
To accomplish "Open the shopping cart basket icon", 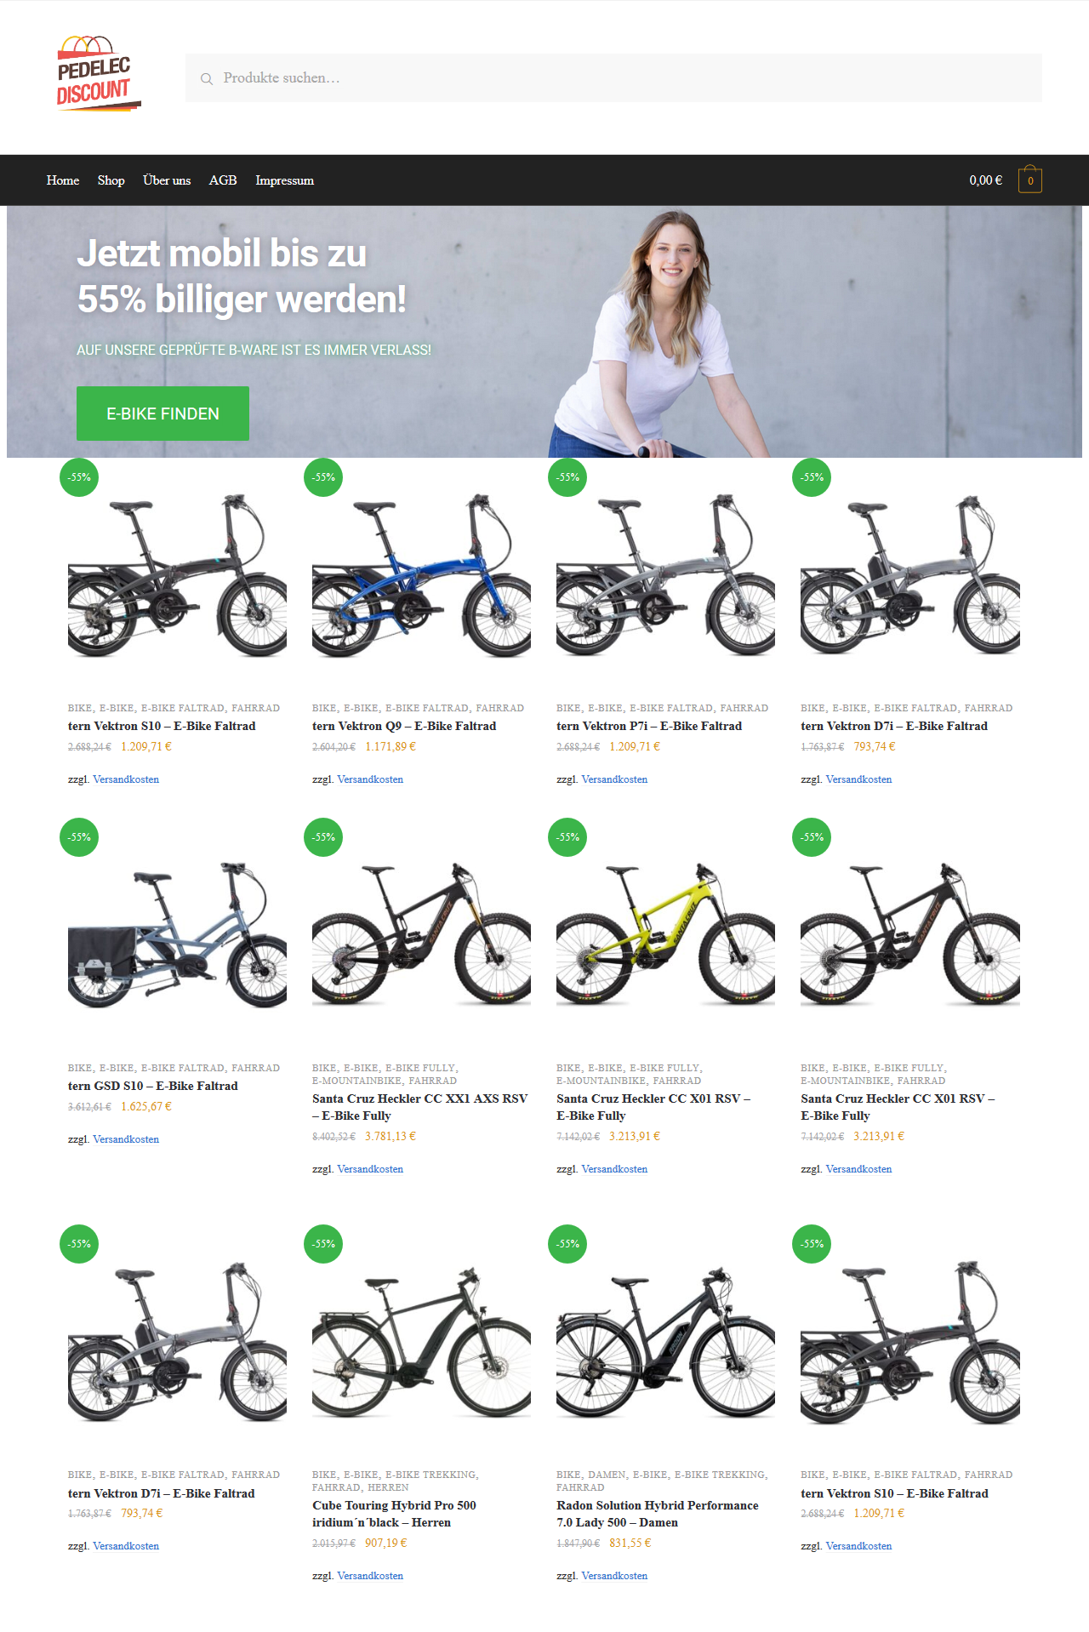I will (1030, 180).
